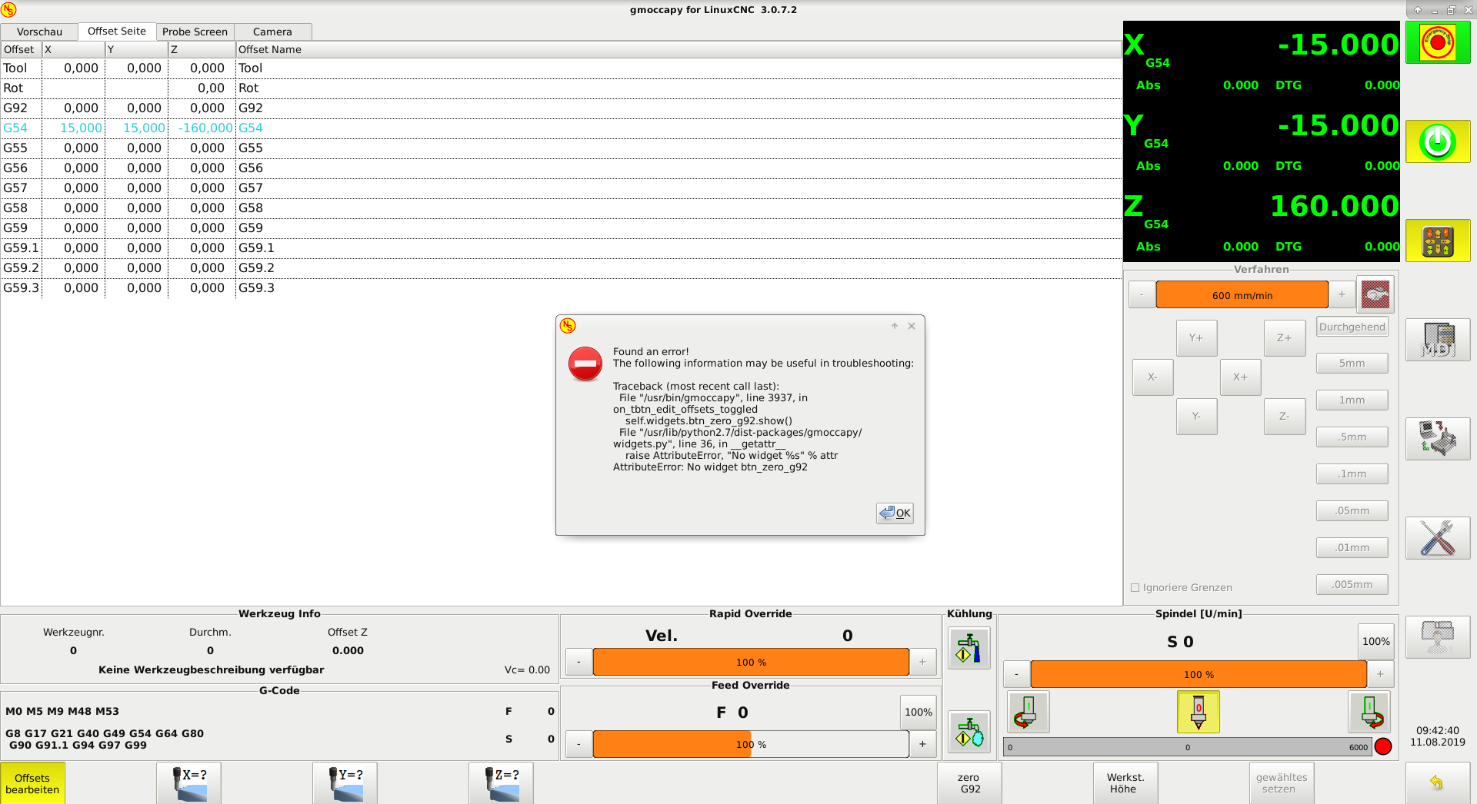Image resolution: width=1477 pixels, height=804 pixels.
Task: Click the user tabs machine icon
Action: 1438,637
